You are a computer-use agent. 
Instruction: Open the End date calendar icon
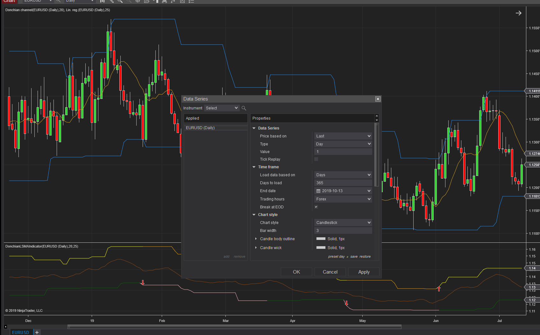tap(318, 191)
